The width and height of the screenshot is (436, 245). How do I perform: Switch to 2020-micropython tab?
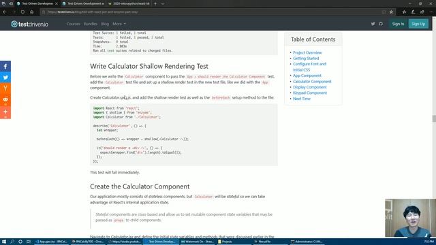129,3
